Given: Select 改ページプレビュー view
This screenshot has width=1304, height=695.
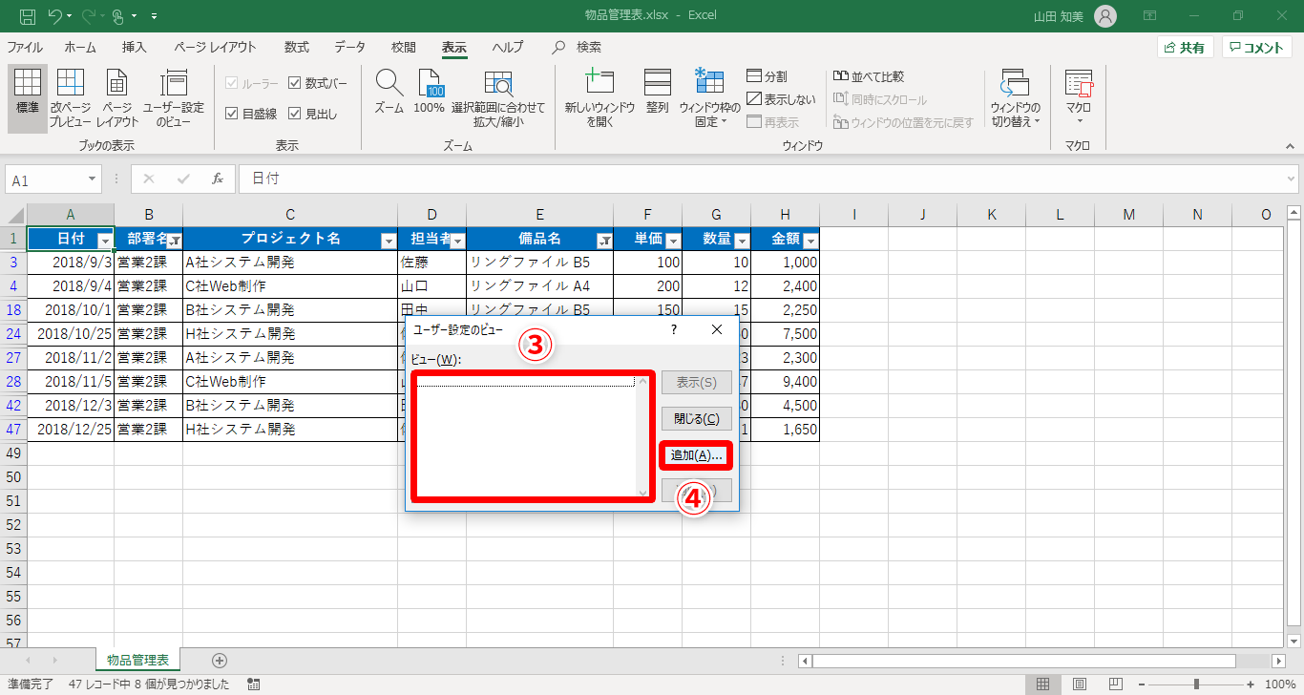Looking at the screenshot, I should pyautogui.click(x=71, y=98).
